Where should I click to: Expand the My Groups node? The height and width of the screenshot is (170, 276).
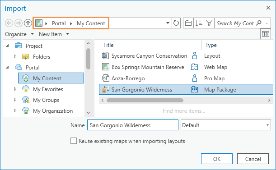15,100
